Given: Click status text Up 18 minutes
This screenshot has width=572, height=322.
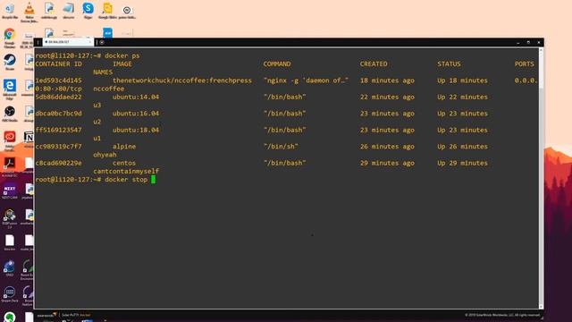Looking at the screenshot, I should pos(463,80).
